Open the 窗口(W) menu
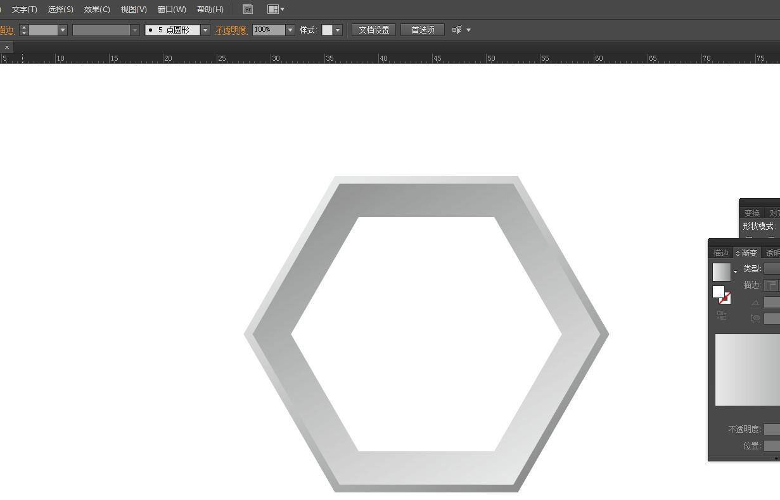This screenshot has height=500, width=780. point(172,9)
